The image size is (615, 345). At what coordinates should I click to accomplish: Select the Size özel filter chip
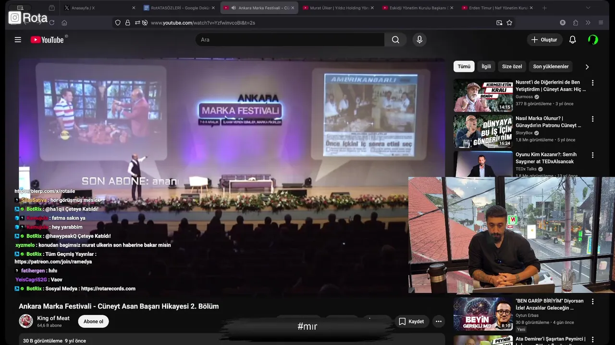512,67
